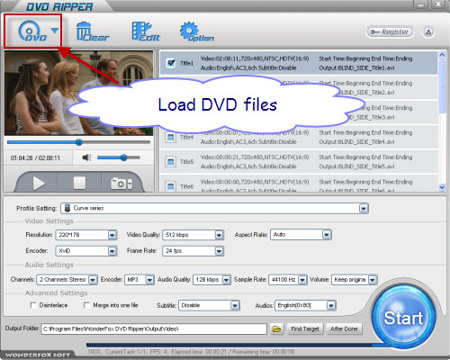The width and height of the screenshot is (450, 360).
Task: Click the DVD load disc icon
Action: [x=31, y=31]
